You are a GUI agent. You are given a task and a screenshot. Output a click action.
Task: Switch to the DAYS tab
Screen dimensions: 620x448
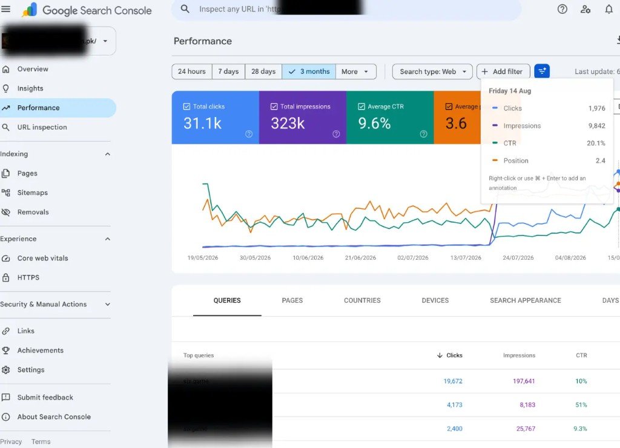pyautogui.click(x=610, y=300)
